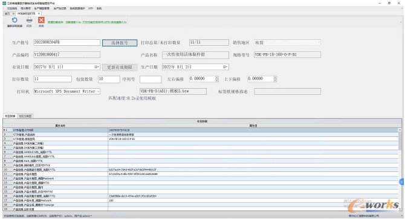Click the empty label paper spec description field

tap(287, 92)
